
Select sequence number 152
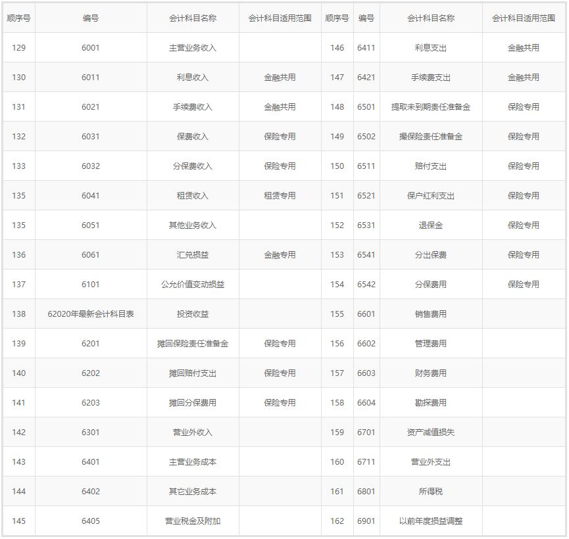337,225
